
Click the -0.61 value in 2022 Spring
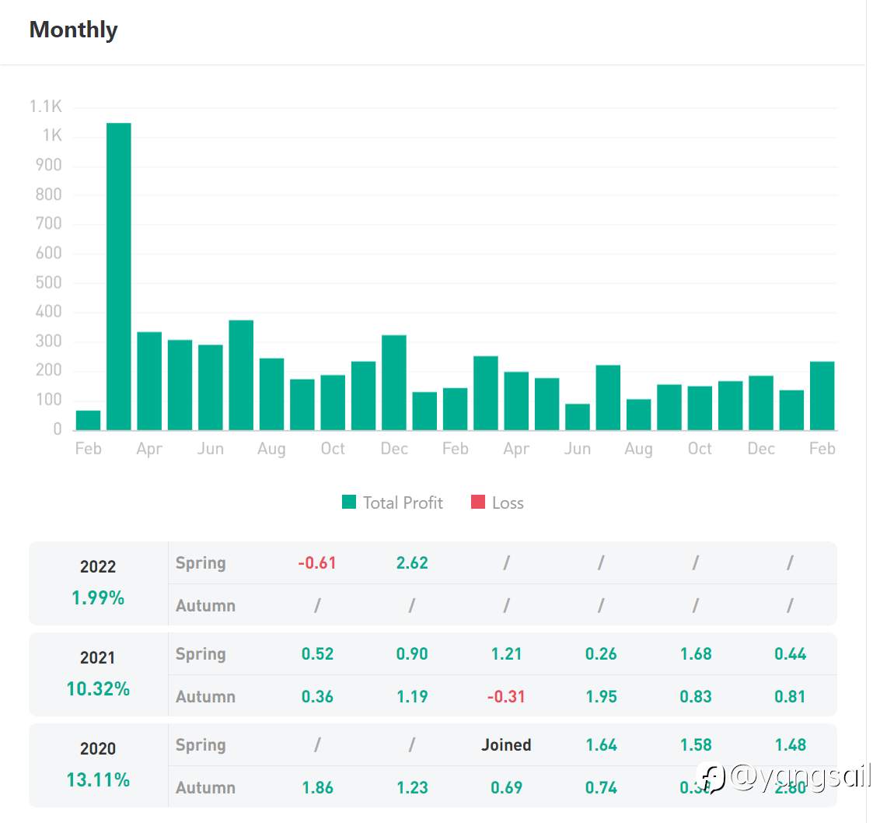(x=317, y=563)
